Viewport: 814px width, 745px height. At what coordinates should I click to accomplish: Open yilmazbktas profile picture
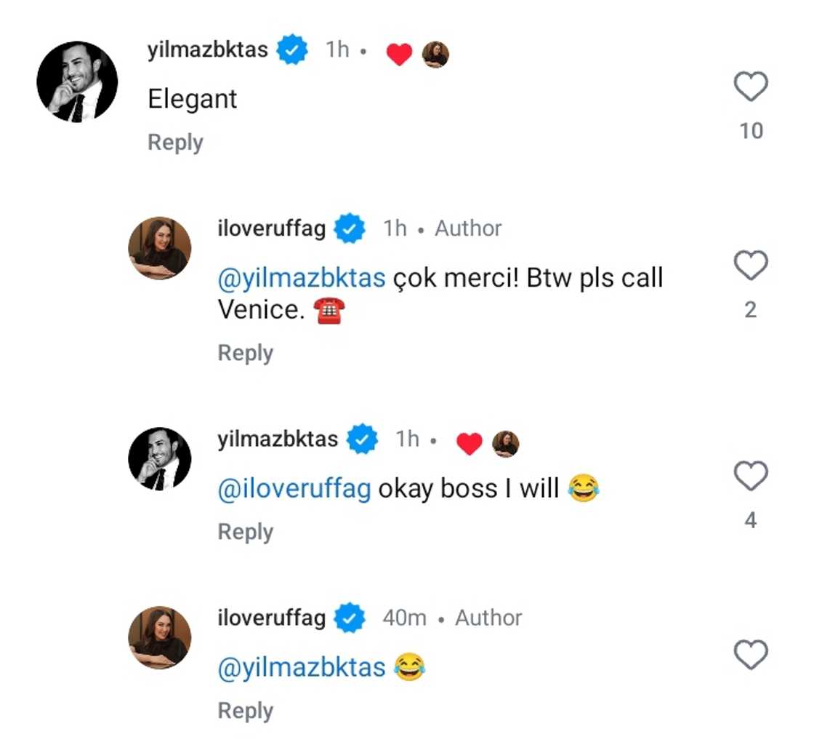click(x=76, y=82)
